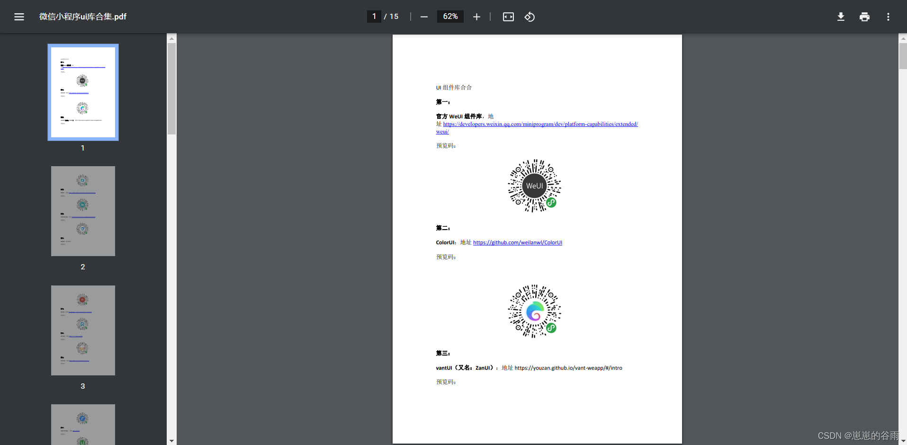Open the partially visible page 4 thumbnail
The height and width of the screenshot is (445, 907).
click(83, 425)
